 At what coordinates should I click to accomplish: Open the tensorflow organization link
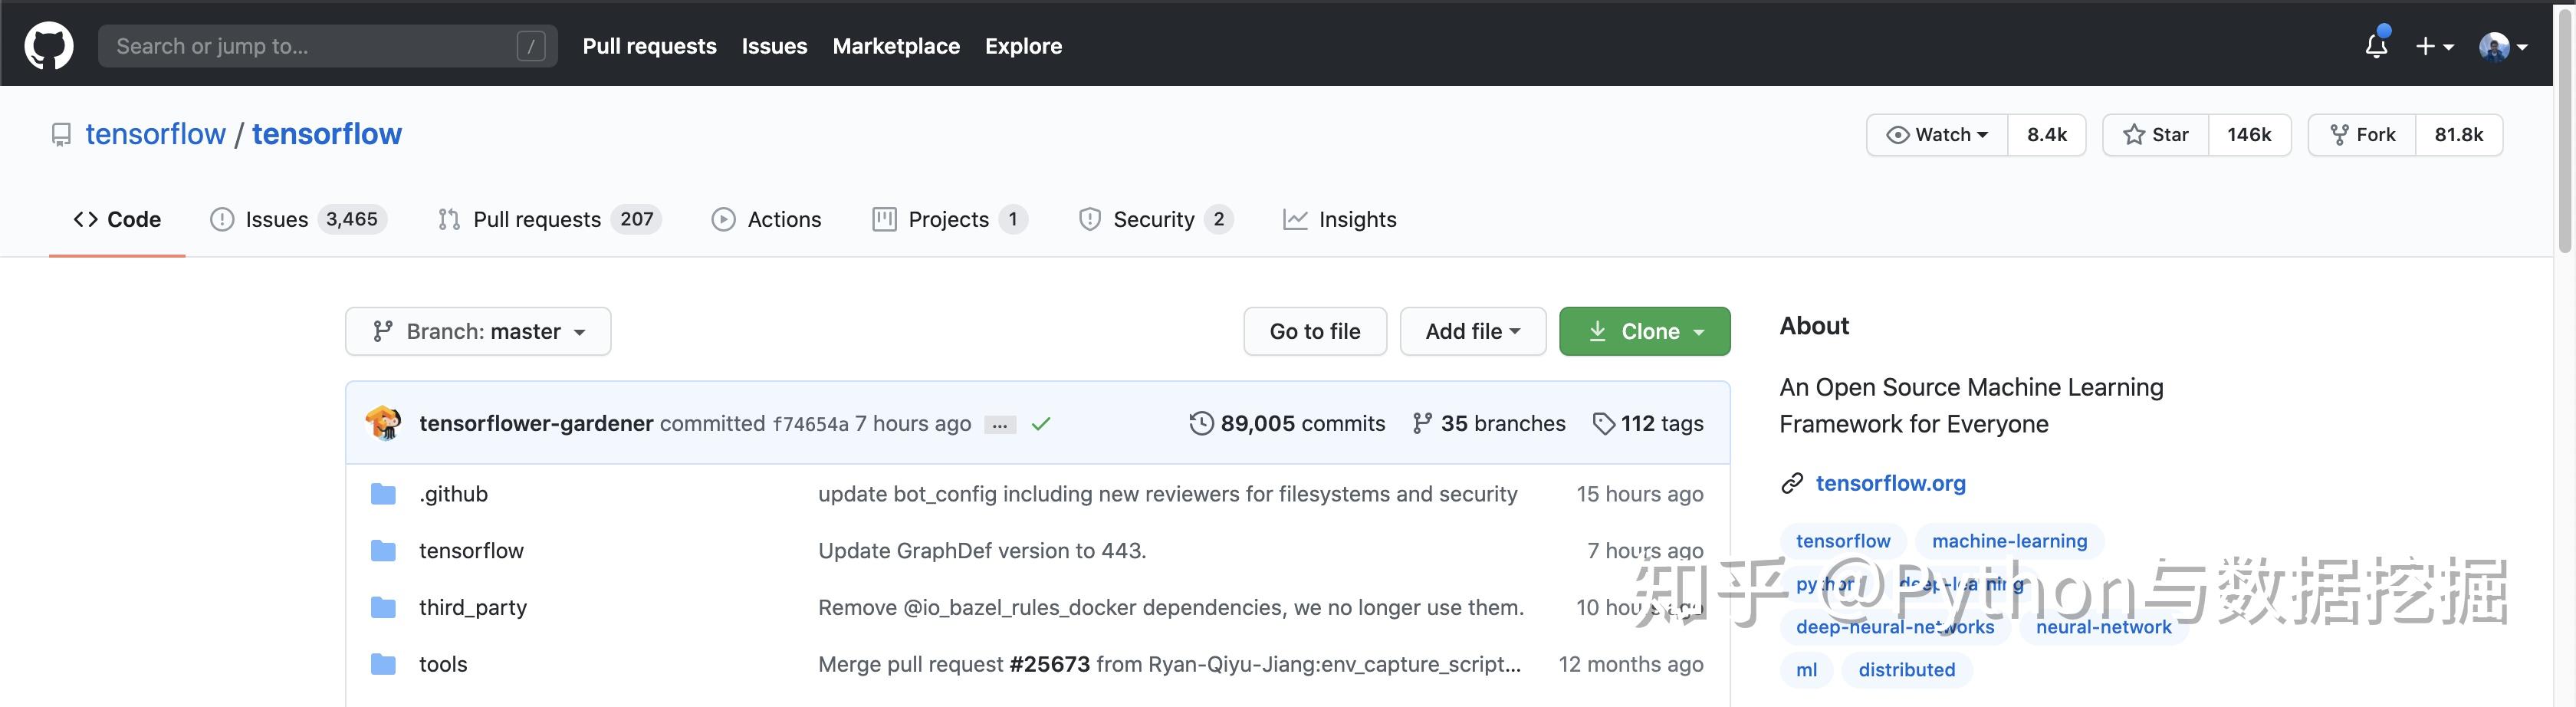click(155, 134)
